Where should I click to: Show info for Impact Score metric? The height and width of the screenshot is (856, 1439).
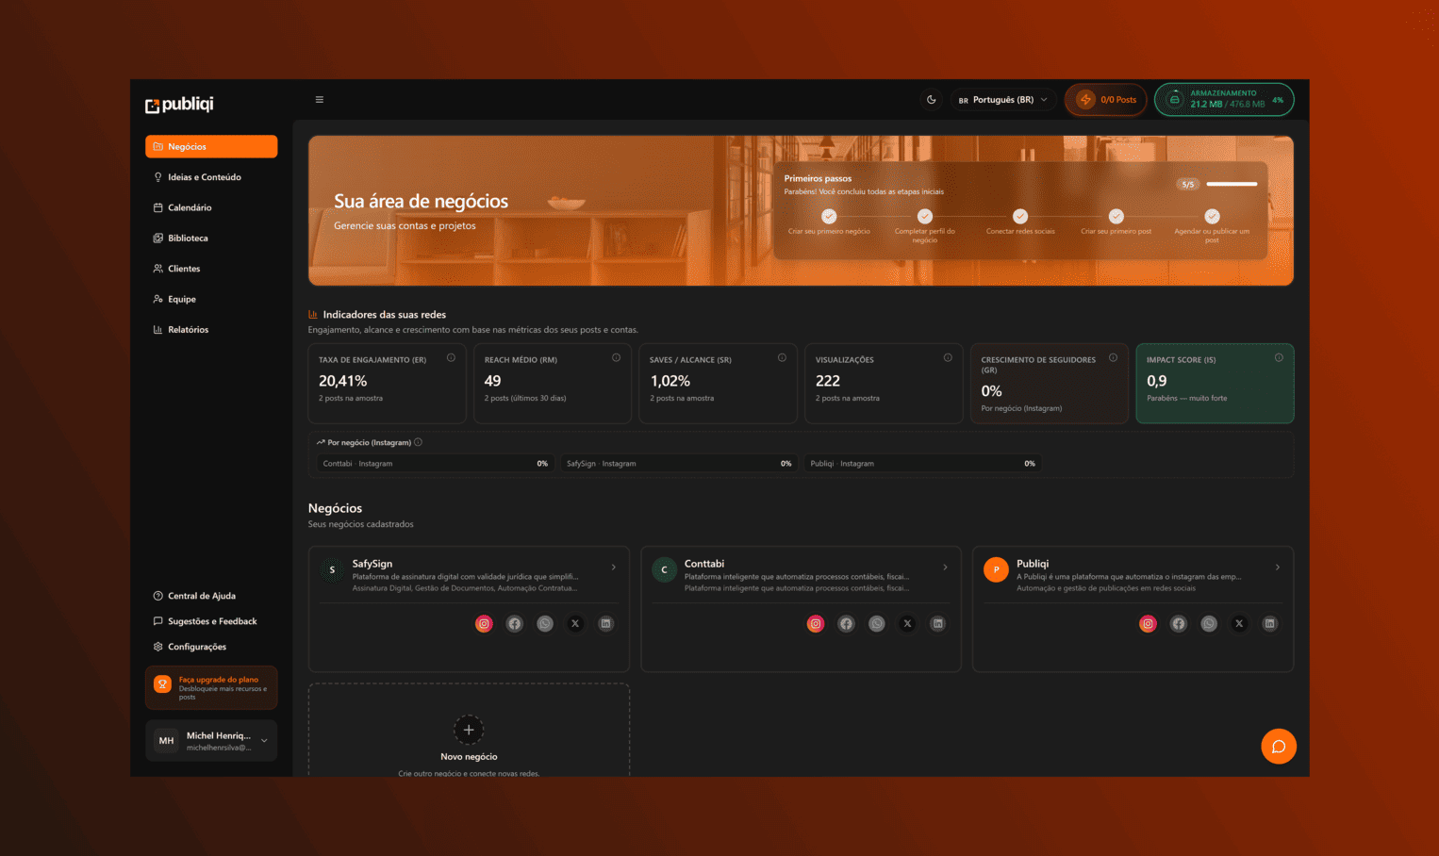coord(1279,357)
